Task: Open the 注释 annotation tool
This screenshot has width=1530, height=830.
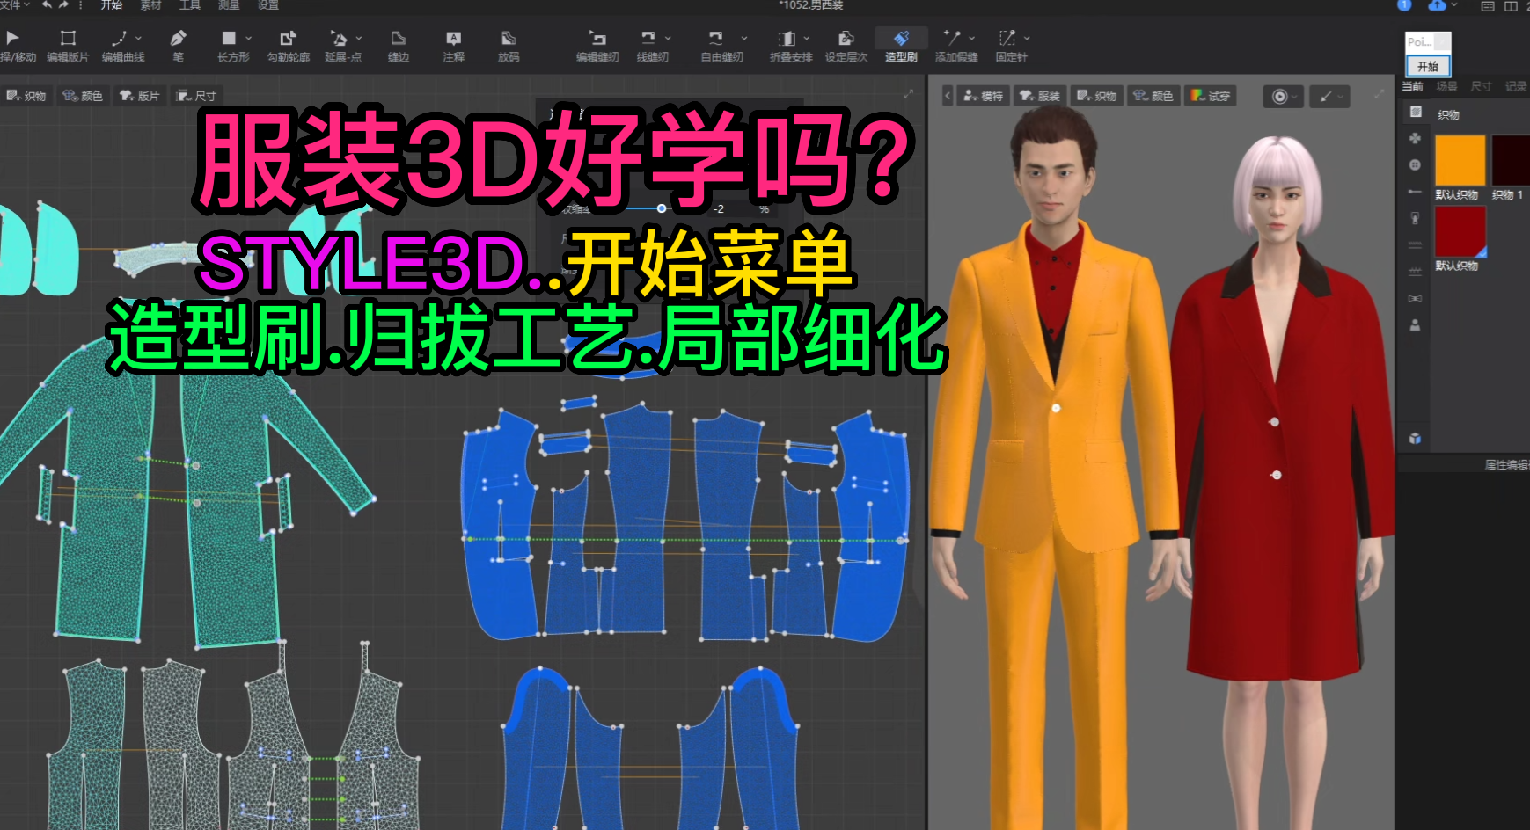Action: pyautogui.click(x=453, y=46)
